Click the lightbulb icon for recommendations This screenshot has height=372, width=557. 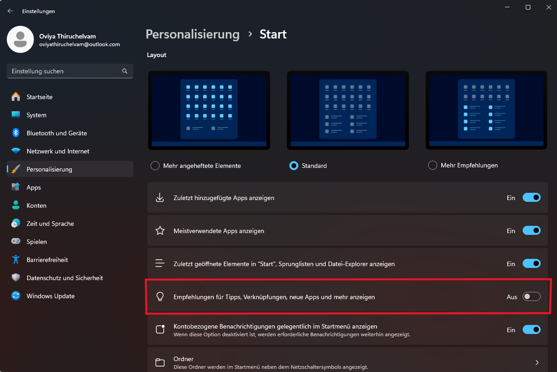coord(160,297)
